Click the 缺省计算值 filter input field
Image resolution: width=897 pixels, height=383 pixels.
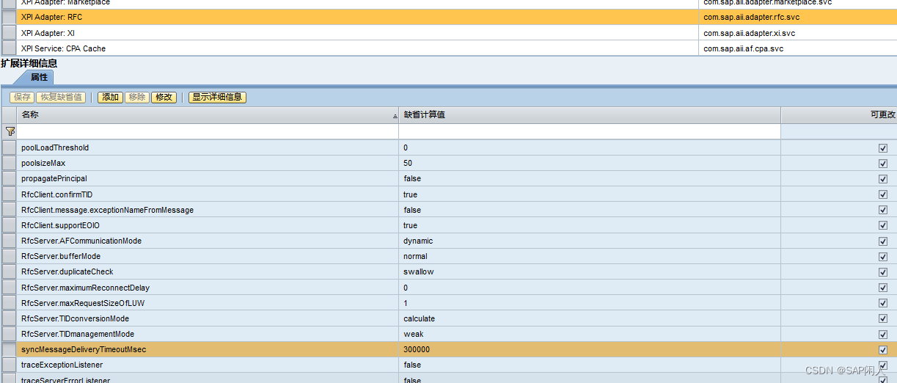click(590, 131)
